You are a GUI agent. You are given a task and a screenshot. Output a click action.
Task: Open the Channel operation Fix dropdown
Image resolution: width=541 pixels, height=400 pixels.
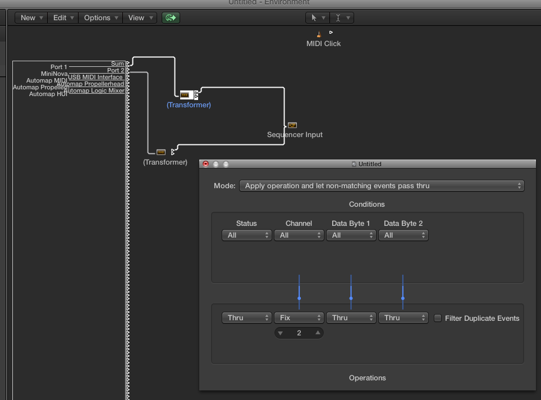(299, 318)
